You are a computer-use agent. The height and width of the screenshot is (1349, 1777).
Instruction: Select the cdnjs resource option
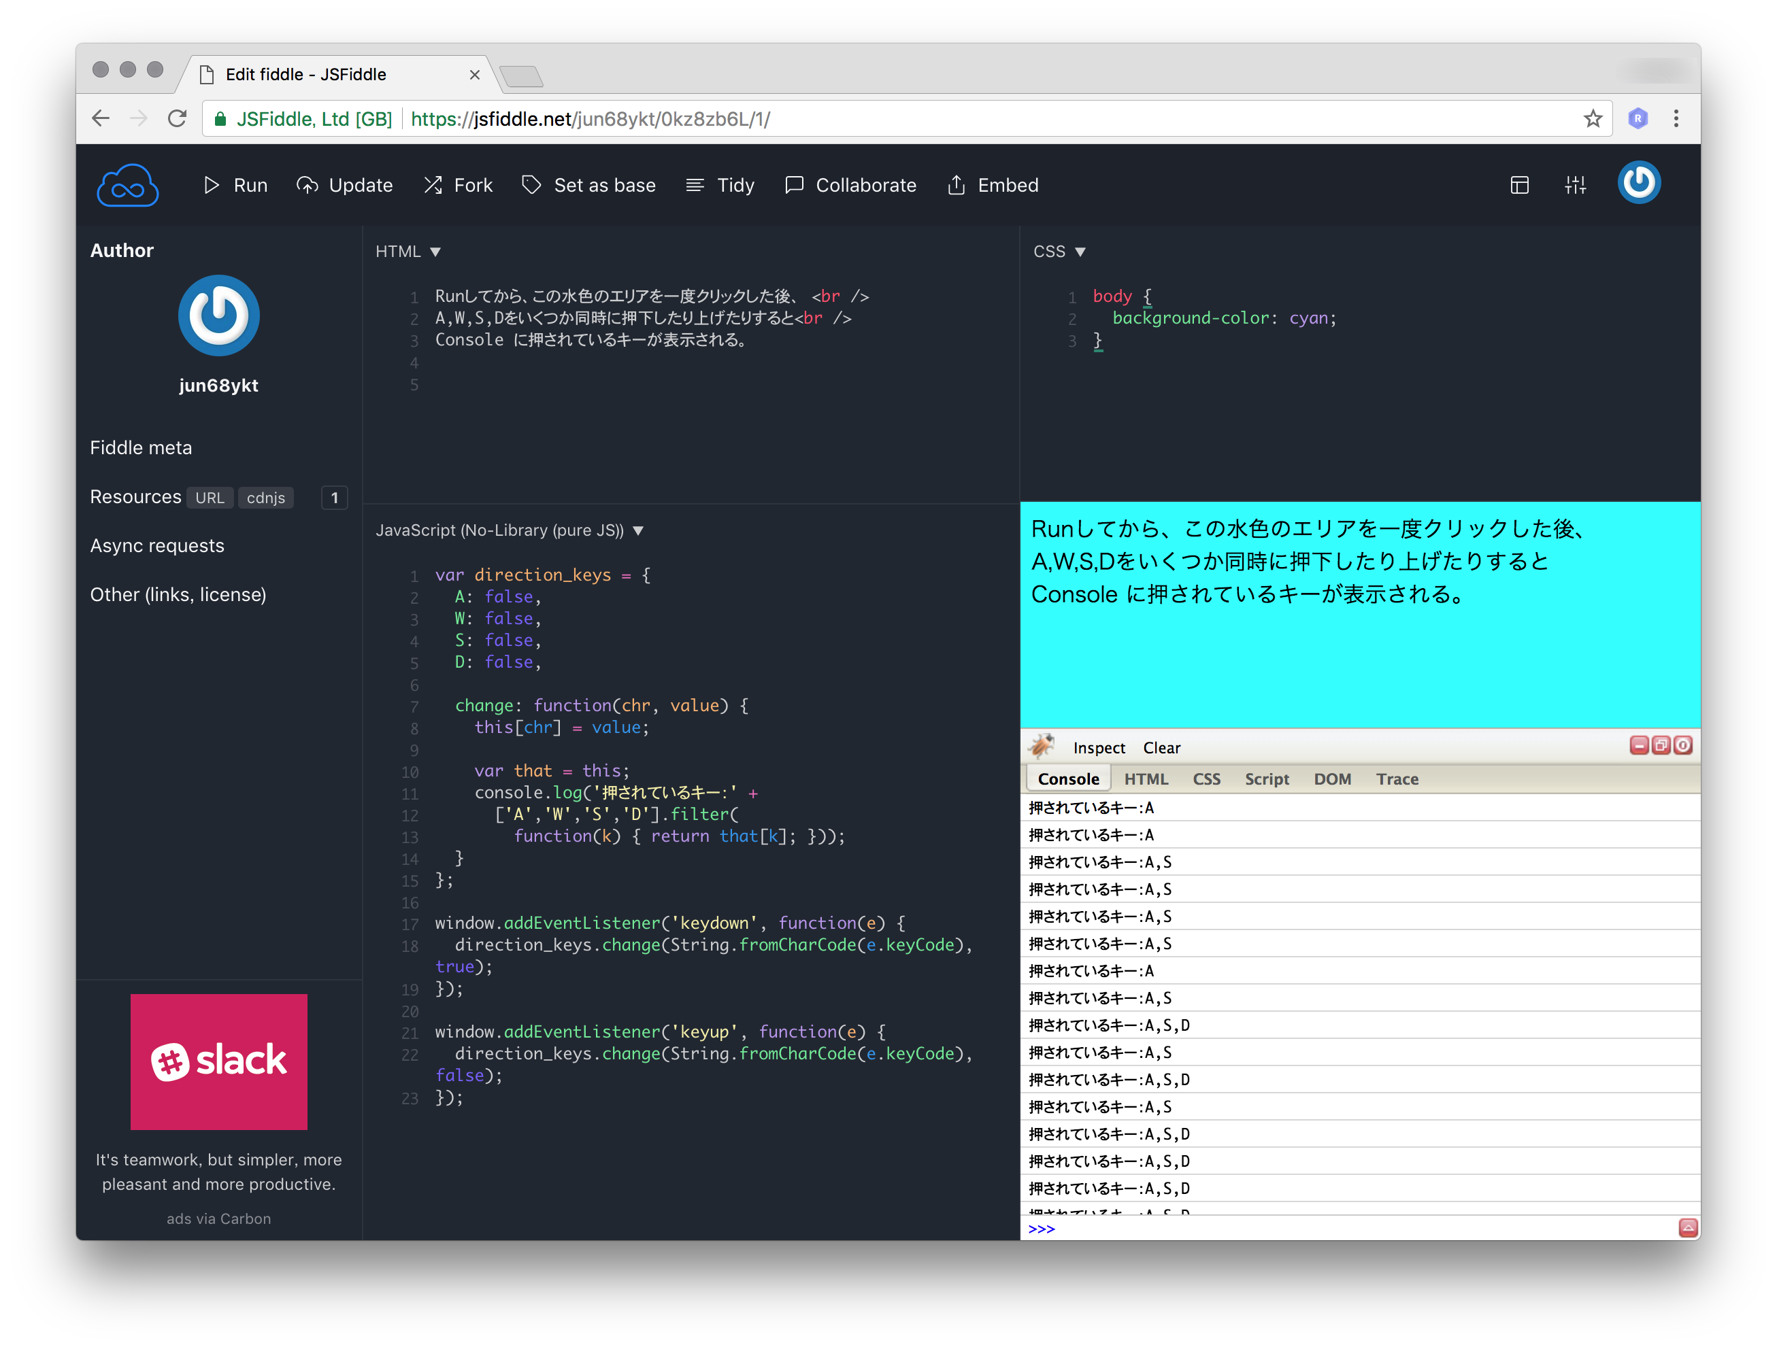click(x=266, y=498)
